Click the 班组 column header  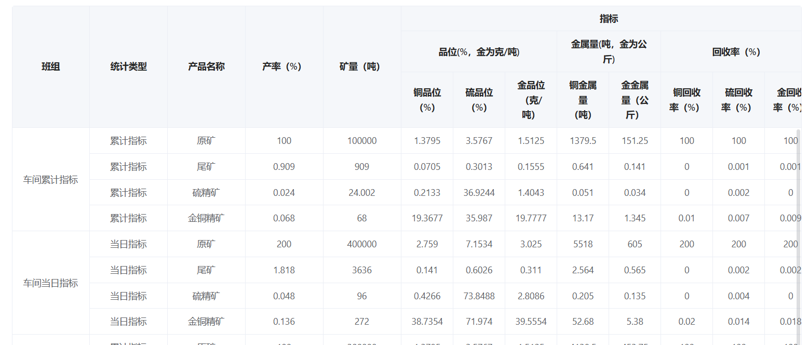coord(51,67)
